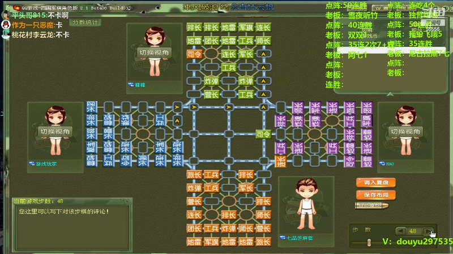This screenshot has width=453, height=254.
Task: Select the green 团长 piece
Action: click(x=211, y=41)
